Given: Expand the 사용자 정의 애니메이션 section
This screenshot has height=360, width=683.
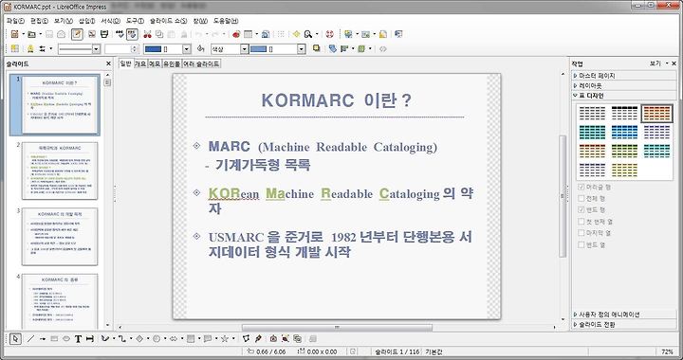Looking at the screenshot, I should point(624,315).
